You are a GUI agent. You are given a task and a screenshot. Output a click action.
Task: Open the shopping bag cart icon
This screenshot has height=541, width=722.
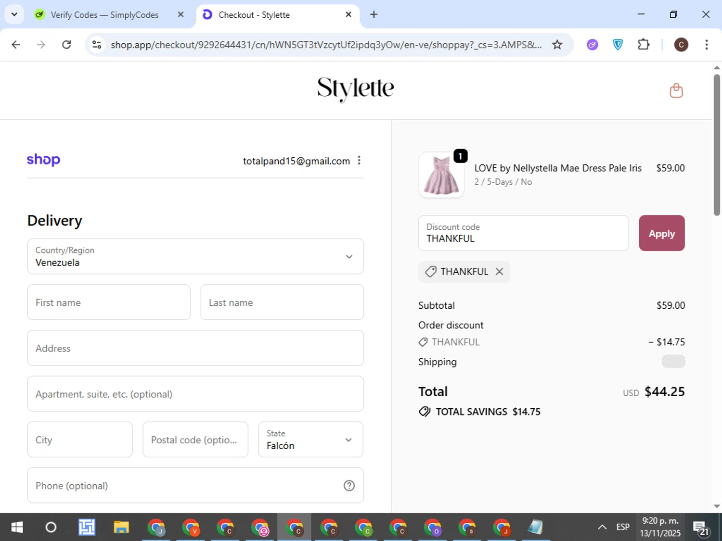(x=676, y=90)
